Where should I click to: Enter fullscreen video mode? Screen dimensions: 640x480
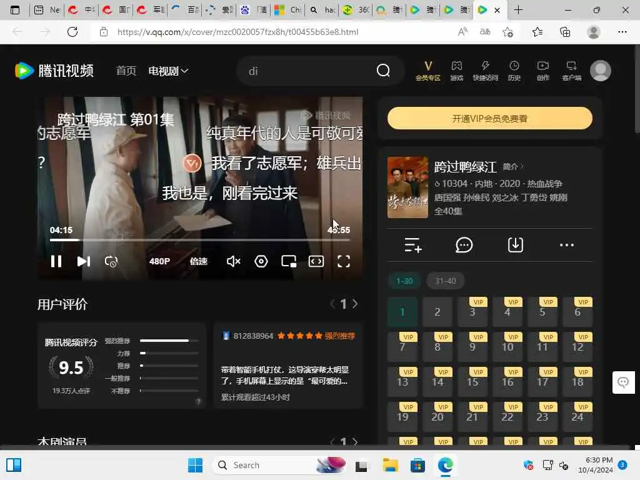pos(344,261)
